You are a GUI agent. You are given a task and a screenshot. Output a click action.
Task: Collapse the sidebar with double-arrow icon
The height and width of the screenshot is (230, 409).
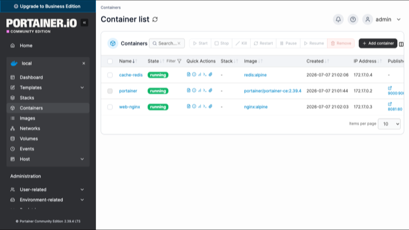tap(84, 23)
